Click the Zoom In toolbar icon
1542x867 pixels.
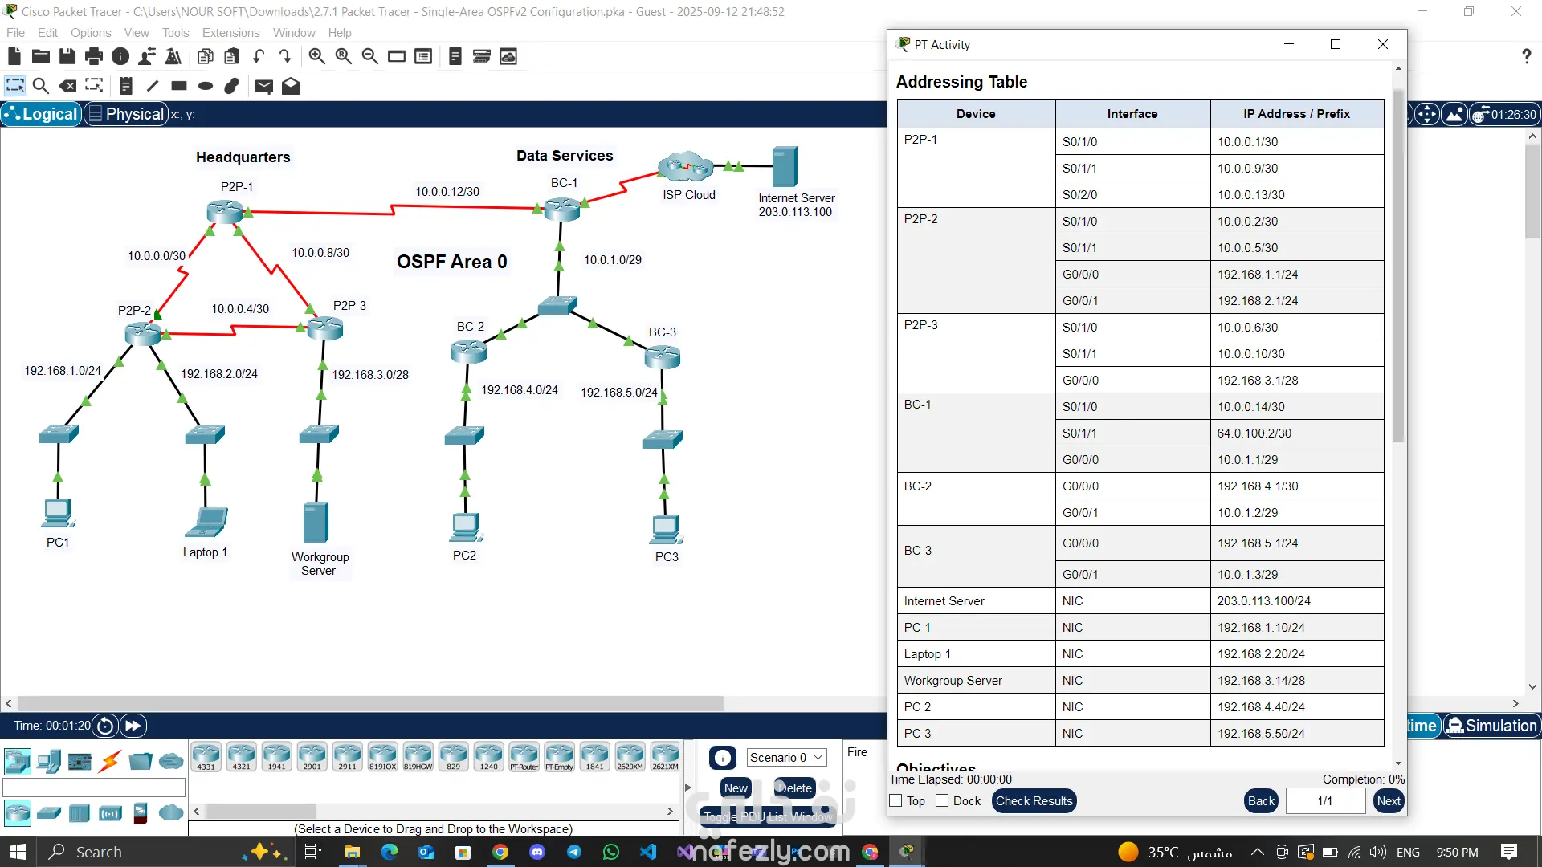click(x=316, y=56)
